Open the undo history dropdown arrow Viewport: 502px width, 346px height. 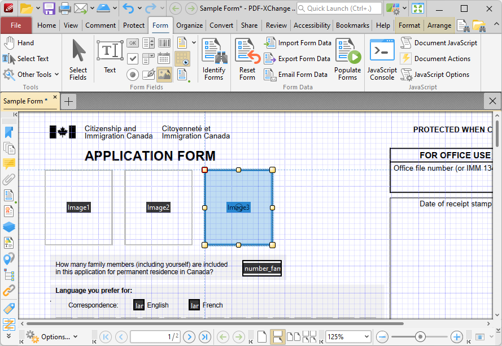(139, 8)
